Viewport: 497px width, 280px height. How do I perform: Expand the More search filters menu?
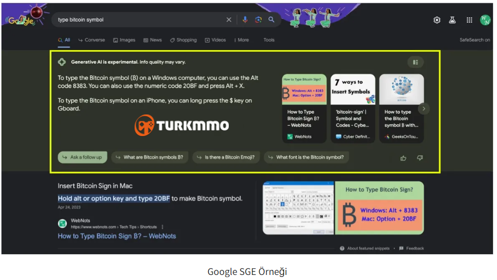point(241,40)
